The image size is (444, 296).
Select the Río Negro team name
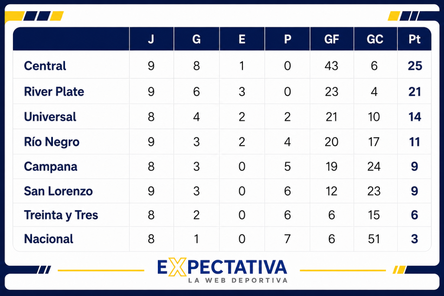click(52, 142)
